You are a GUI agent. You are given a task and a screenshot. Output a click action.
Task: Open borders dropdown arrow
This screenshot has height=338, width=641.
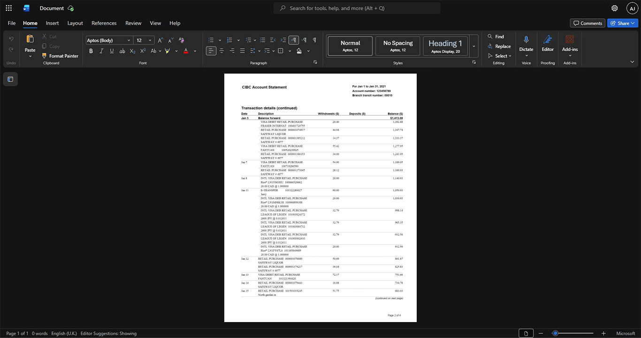[290, 51]
